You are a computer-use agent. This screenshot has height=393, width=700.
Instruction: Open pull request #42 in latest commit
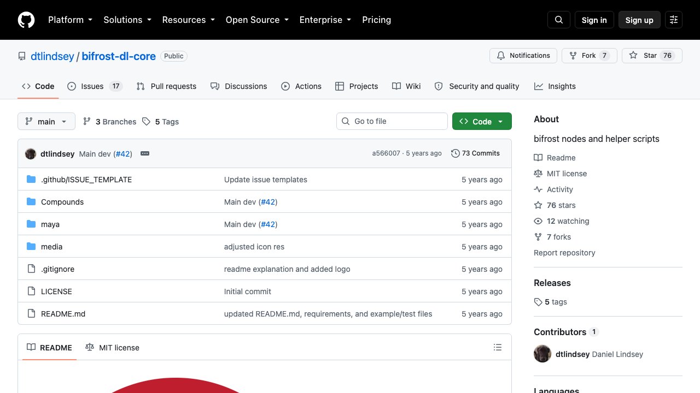point(122,154)
